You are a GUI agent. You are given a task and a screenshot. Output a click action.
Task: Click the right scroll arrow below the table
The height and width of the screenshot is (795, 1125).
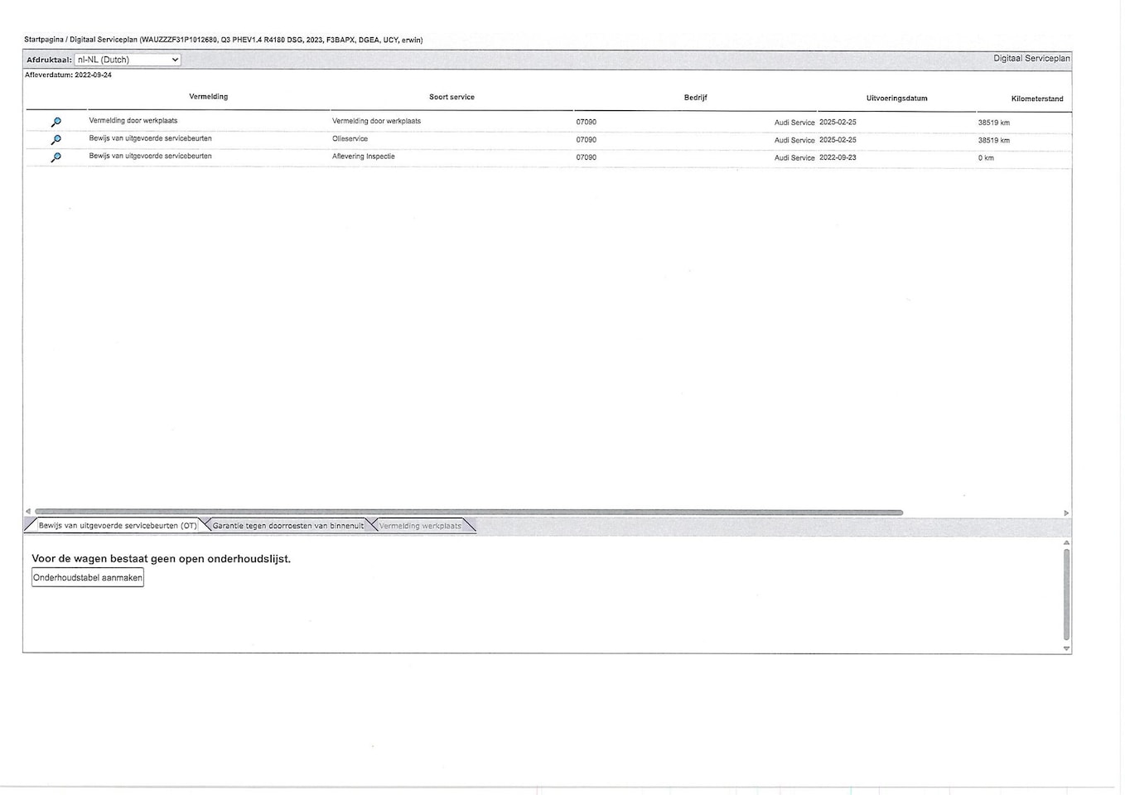[1066, 513]
